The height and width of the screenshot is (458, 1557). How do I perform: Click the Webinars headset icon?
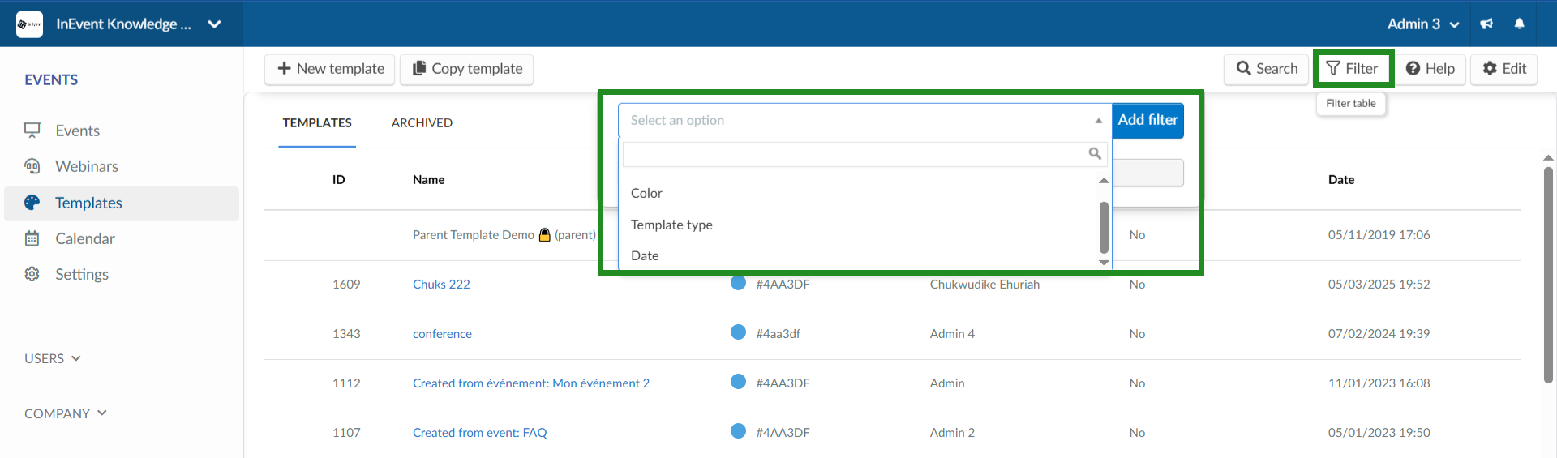tap(32, 166)
